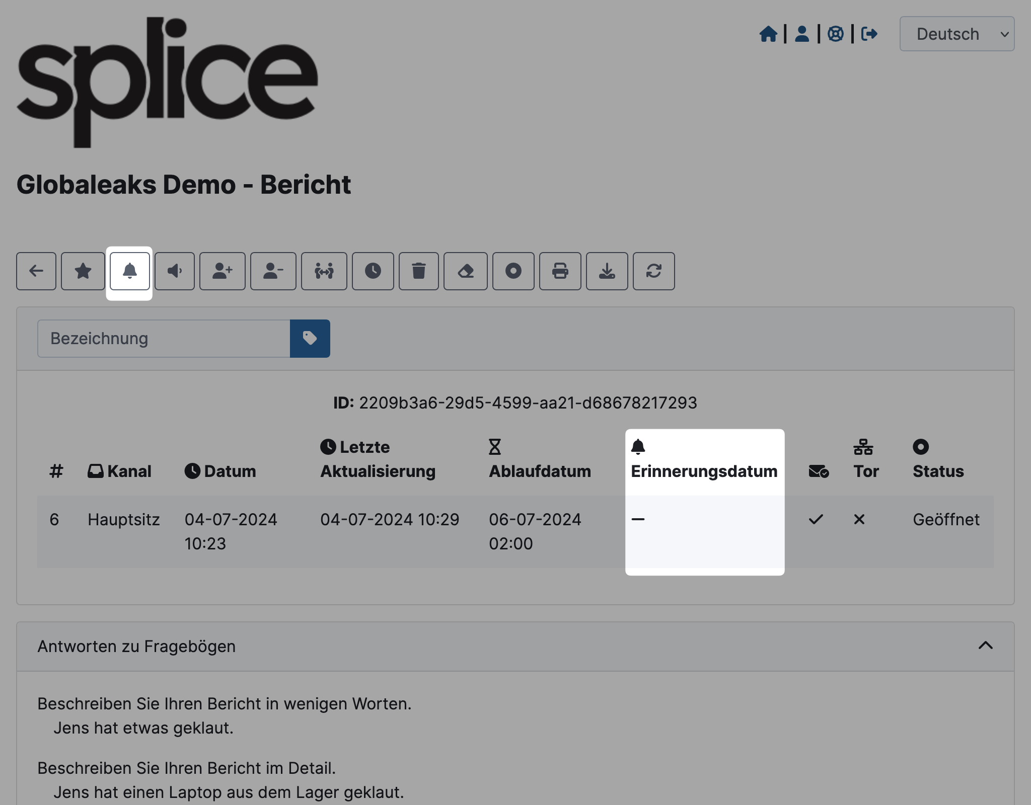The height and width of the screenshot is (805, 1031).
Task: Click the back navigation arrow button
Action: coord(36,270)
